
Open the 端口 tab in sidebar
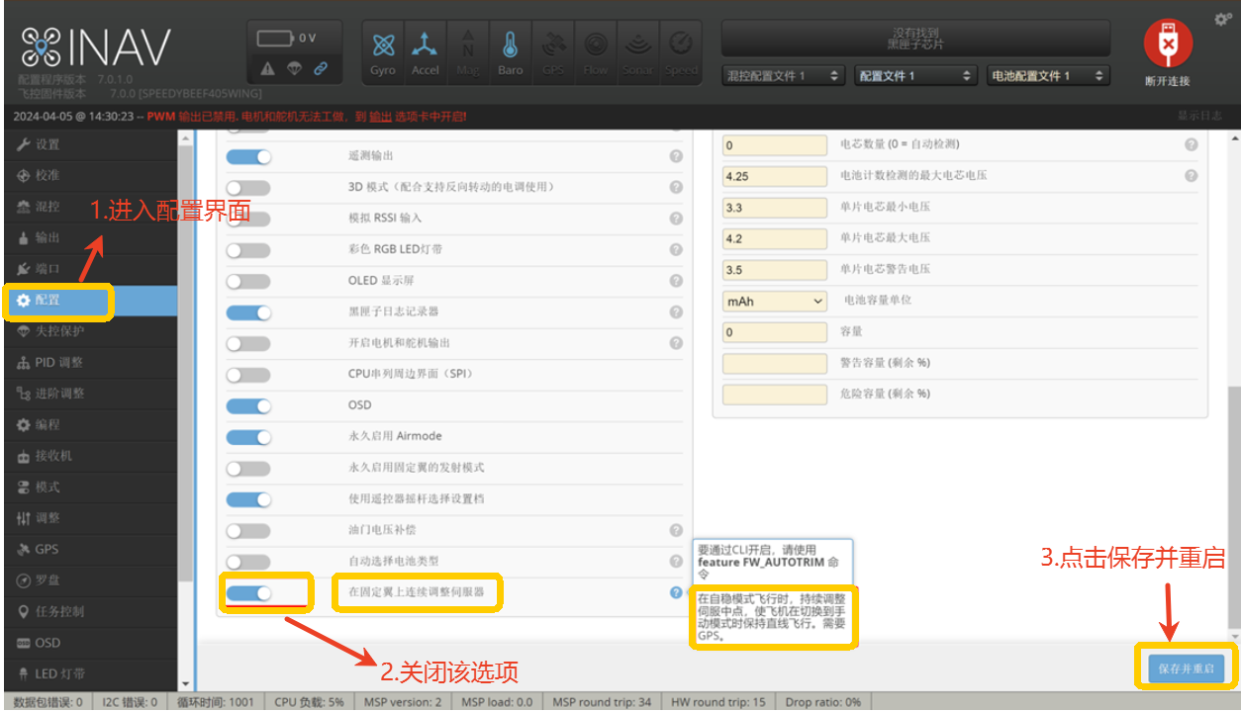tap(89, 269)
